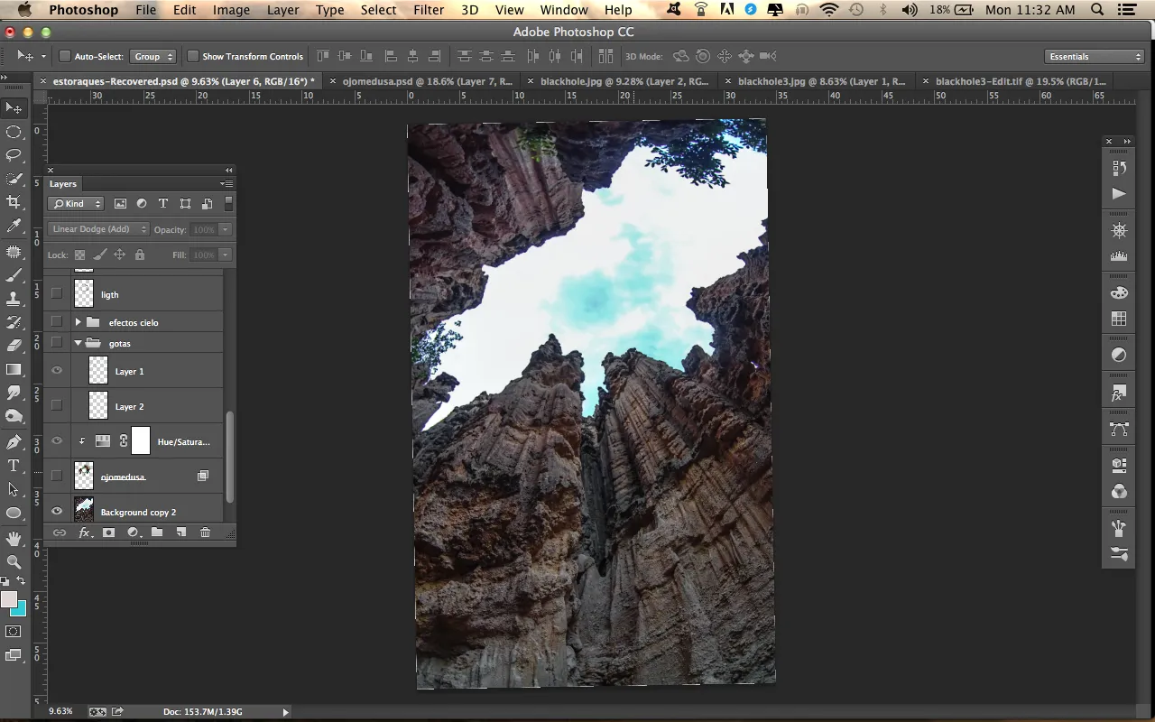Open the layer Opacity dropdown arrow
Image resolution: width=1155 pixels, height=722 pixels.
pos(226,229)
